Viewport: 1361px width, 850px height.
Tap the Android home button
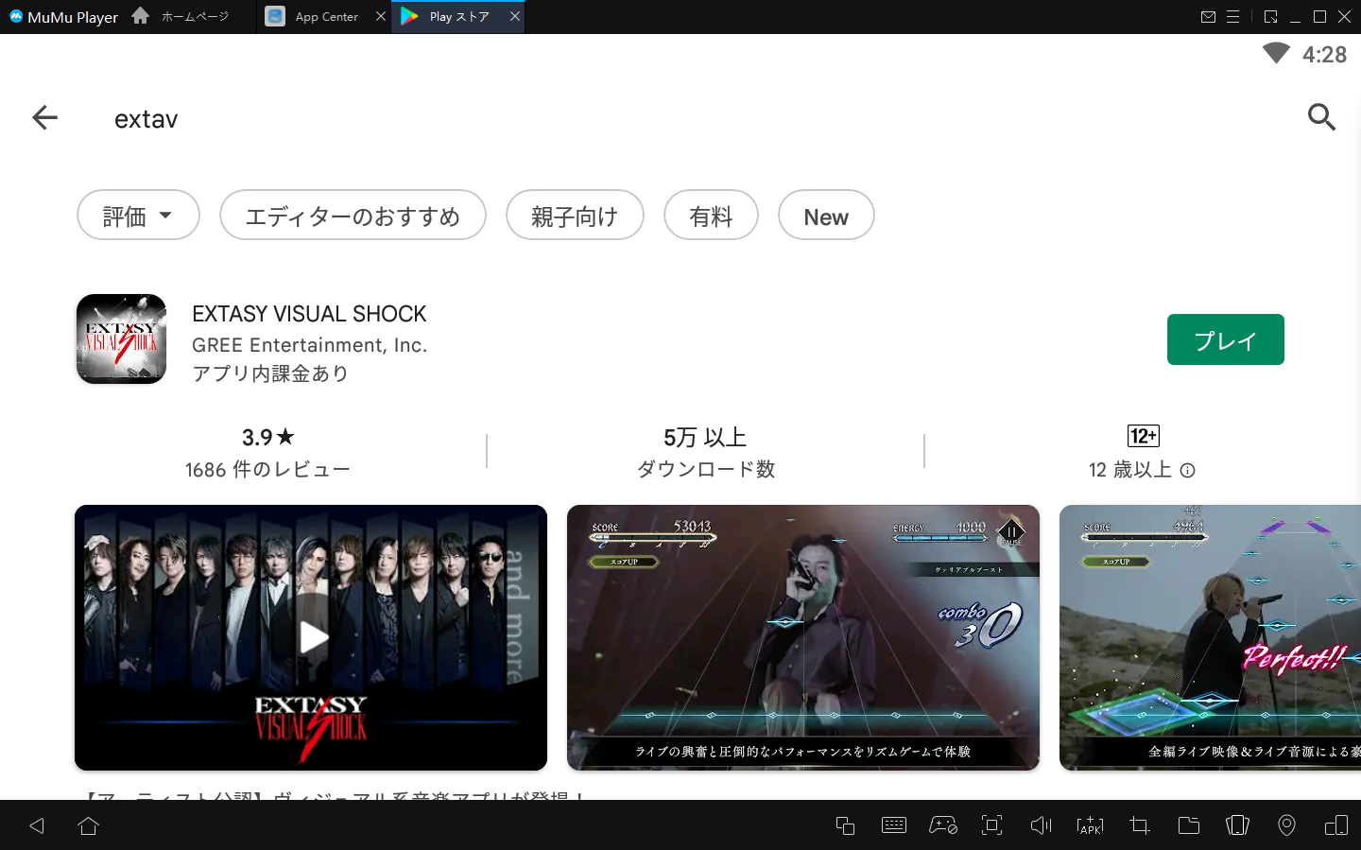coord(88,825)
